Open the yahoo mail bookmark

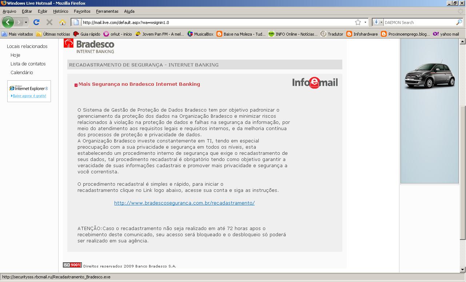[446, 34]
